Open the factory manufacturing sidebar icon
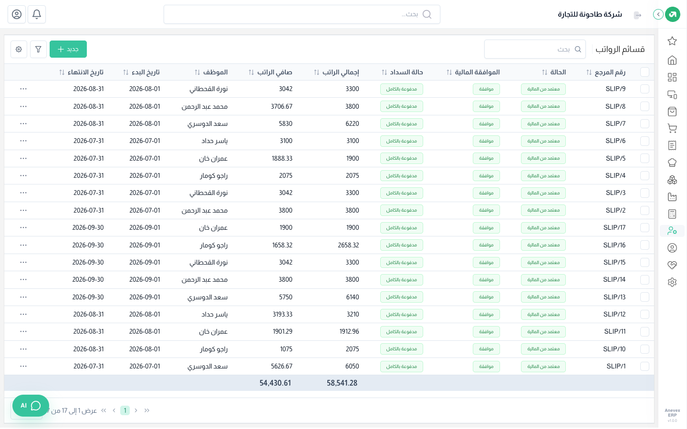Viewport: 687px width, 429px height. [672, 197]
